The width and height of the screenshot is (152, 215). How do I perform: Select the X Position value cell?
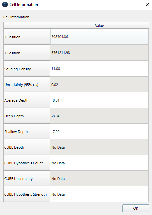point(99,37)
